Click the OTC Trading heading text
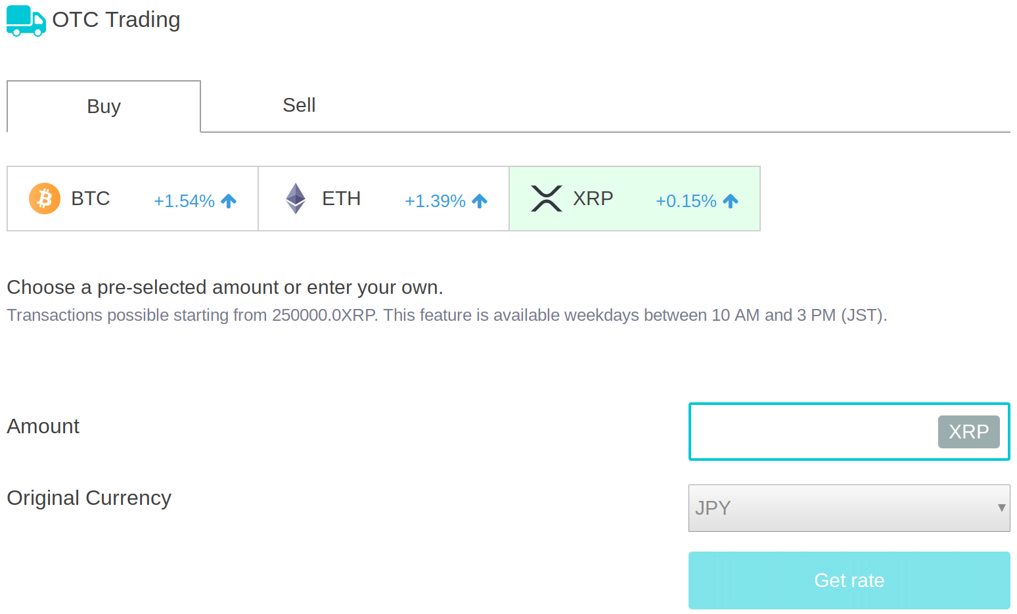This screenshot has width=1017, height=614. 116,20
